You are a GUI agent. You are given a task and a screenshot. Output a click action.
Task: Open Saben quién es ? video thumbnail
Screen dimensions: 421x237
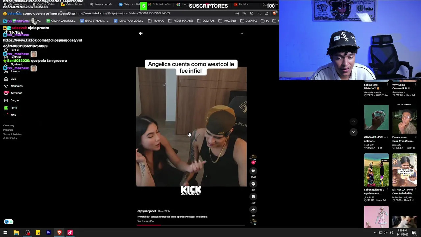[x=376, y=170]
